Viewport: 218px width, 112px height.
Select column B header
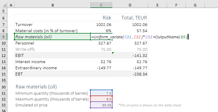click(52, 5)
